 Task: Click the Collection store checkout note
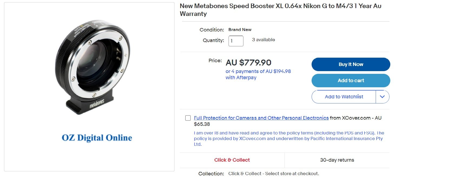click(274, 173)
